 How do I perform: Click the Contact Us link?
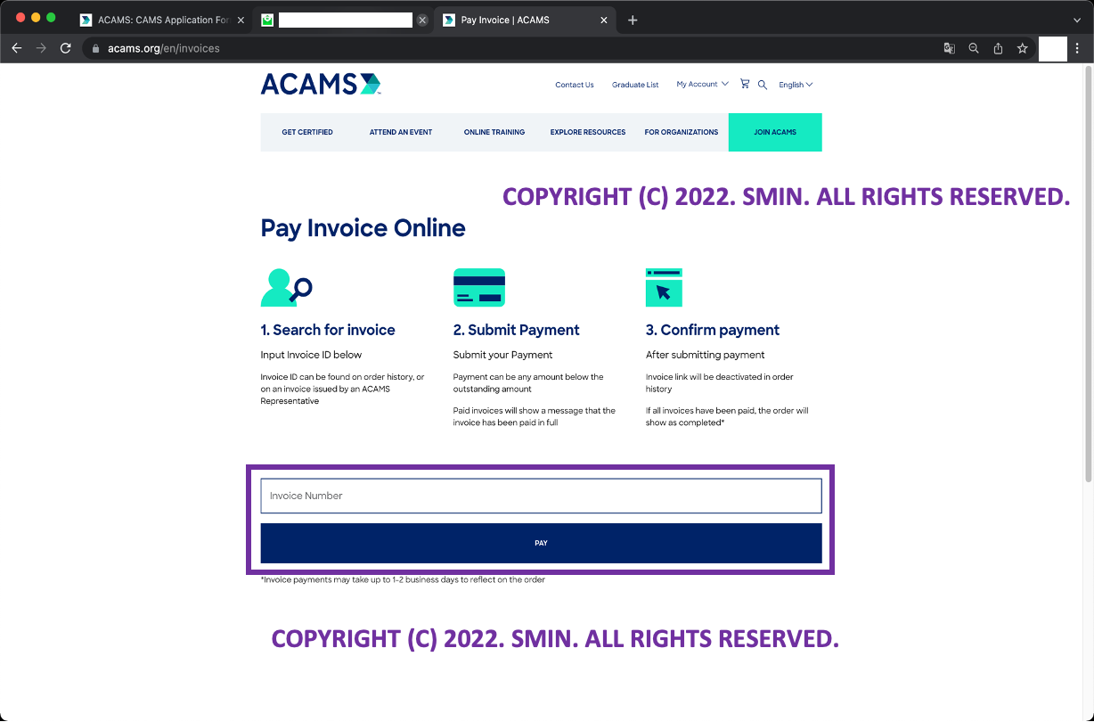(x=575, y=85)
